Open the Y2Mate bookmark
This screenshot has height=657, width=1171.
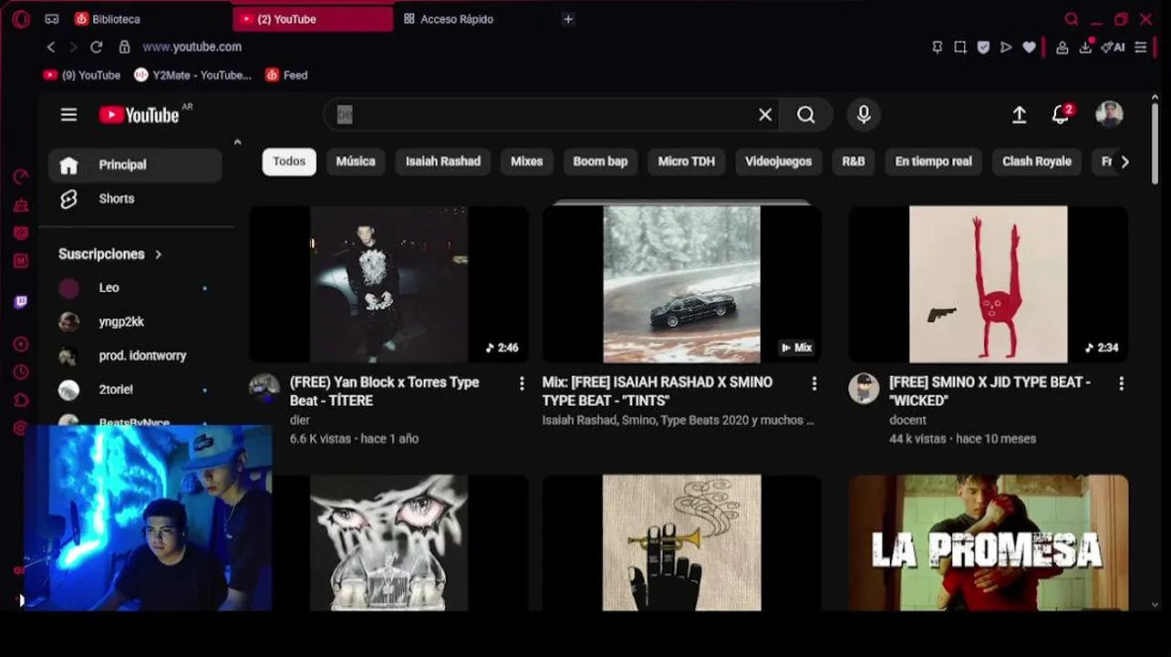192,75
